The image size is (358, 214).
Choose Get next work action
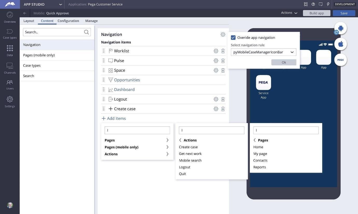click(x=190, y=154)
